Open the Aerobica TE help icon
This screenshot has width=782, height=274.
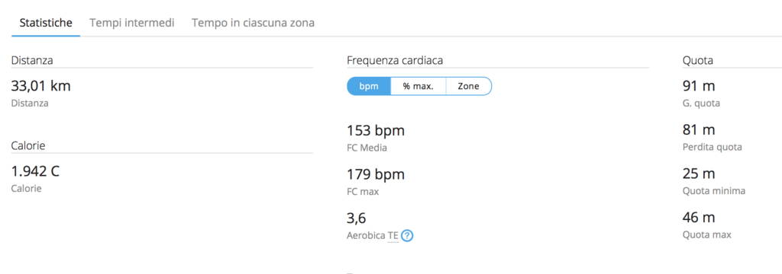tap(407, 236)
